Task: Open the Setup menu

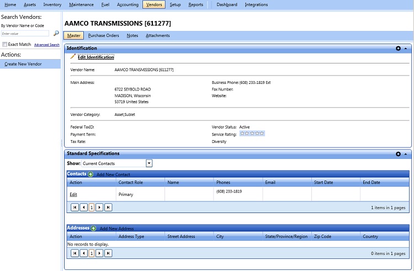Action: click(175, 4)
